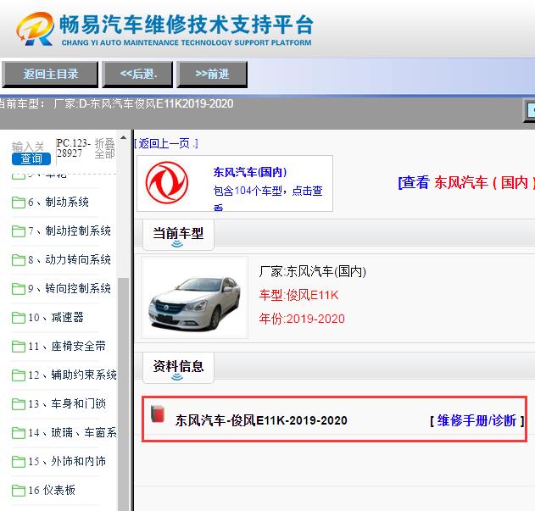Click the folder icon for 12、辅助约束系统
Screen dimensions: 535x511
[x=19, y=375]
